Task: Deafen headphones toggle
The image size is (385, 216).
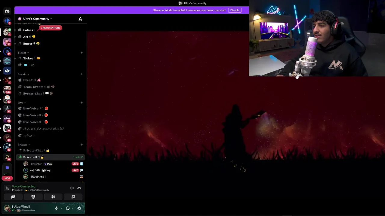Action: tap(68, 208)
